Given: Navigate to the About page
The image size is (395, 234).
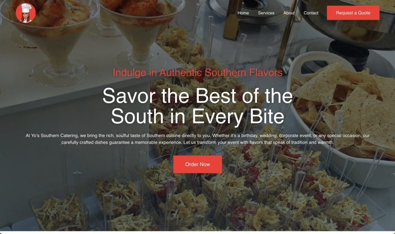Looking at the screenshot, I should coord(289,13).
